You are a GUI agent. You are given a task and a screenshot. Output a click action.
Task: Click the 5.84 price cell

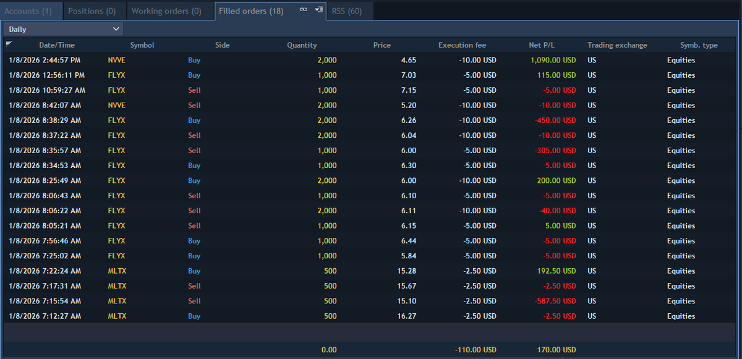point(408,256)
